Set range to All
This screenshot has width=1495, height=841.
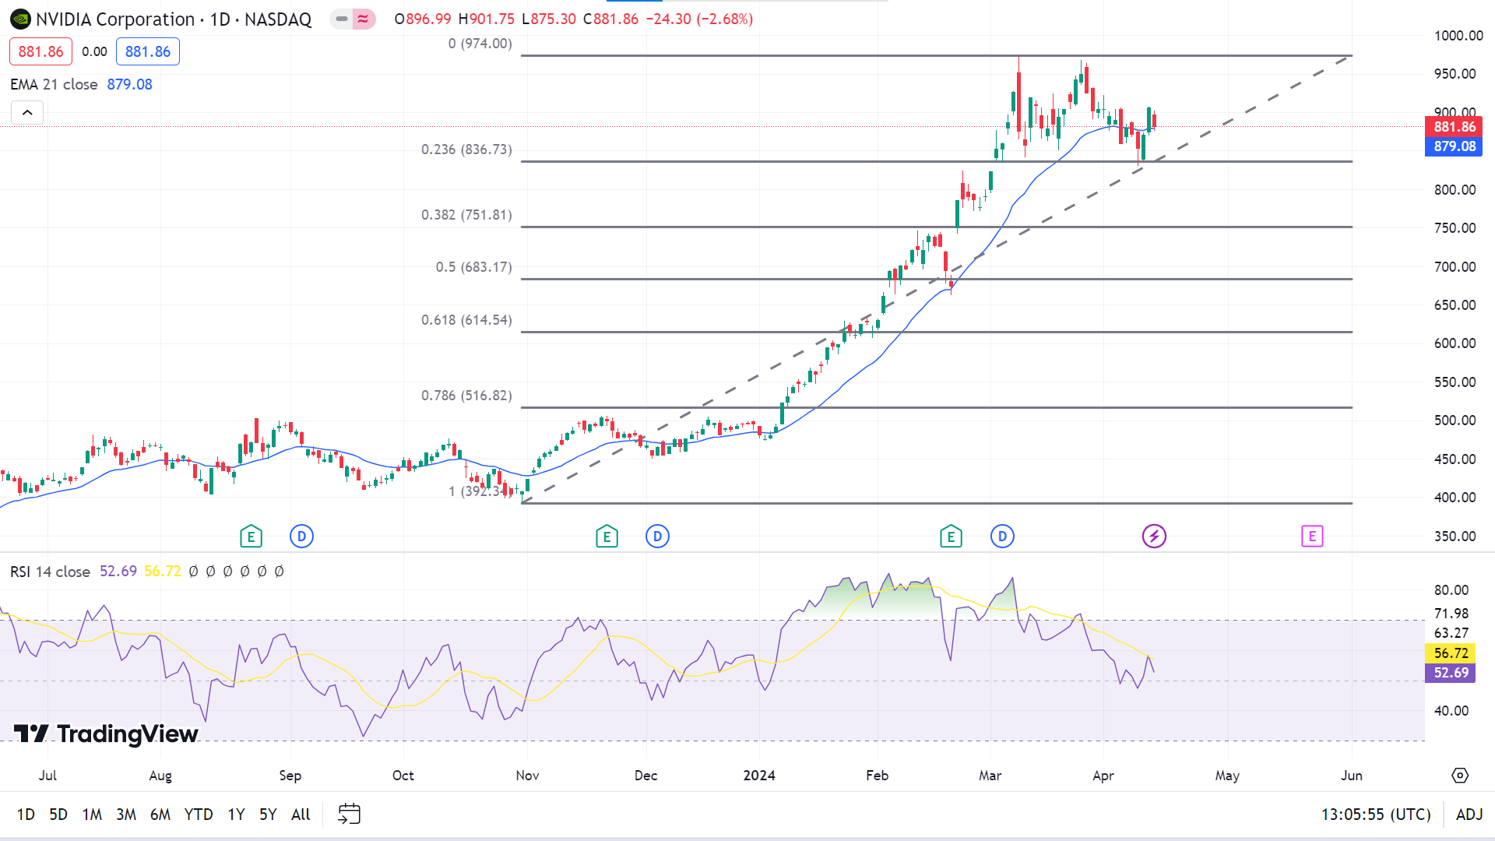tap(301, 815)
